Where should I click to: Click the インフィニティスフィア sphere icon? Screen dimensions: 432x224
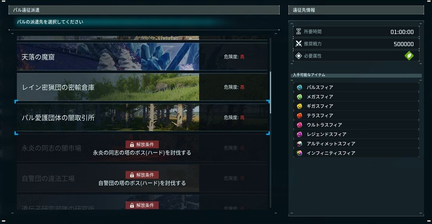pyautogui.click(x=300, y=153)
